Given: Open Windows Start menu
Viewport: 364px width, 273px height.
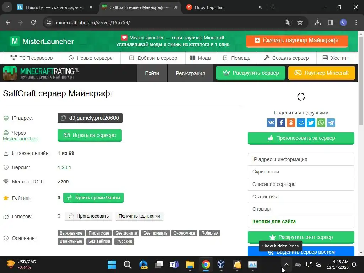Looking at the screenshot, I should [x=112, y=264].
